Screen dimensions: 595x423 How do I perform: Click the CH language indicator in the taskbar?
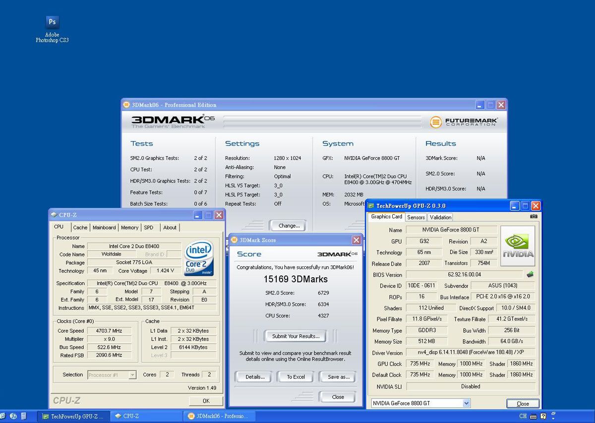point(523,417)
